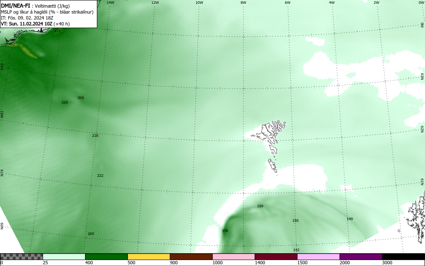Click the maroon 1400–1500 legend swatch
This screenshot has width=425, height=266.
pyautogui.click(x=276, y=257)
